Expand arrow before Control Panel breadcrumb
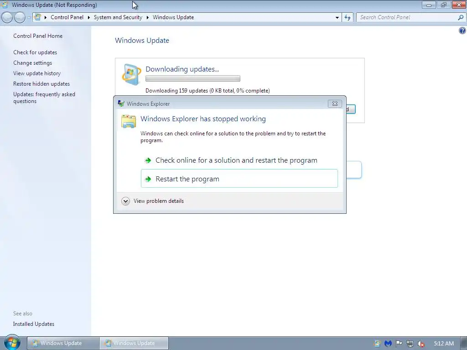Image resolution: width=467 pixels, height=350 pixels. [46, 17]
